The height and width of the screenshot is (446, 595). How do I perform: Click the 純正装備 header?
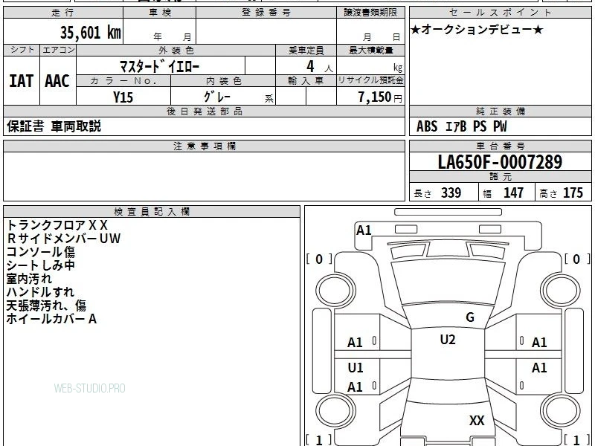coord(500,111)
